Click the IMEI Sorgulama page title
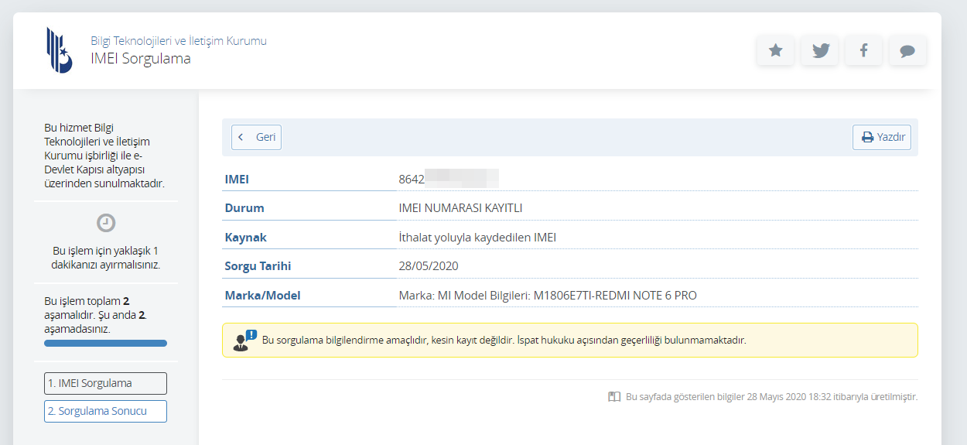967x445 pixels. coord(141,59)
